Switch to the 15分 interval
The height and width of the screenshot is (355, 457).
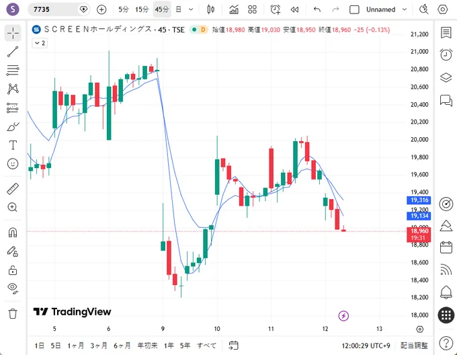[142, 9]
